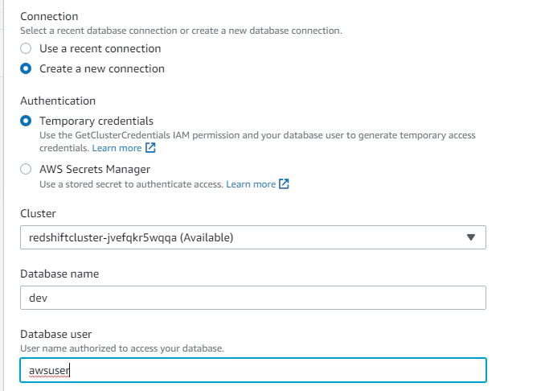549x391 pixels.
Task: Open external-link icon after Secrets Manager Learn more
Action: coord(284,184)
